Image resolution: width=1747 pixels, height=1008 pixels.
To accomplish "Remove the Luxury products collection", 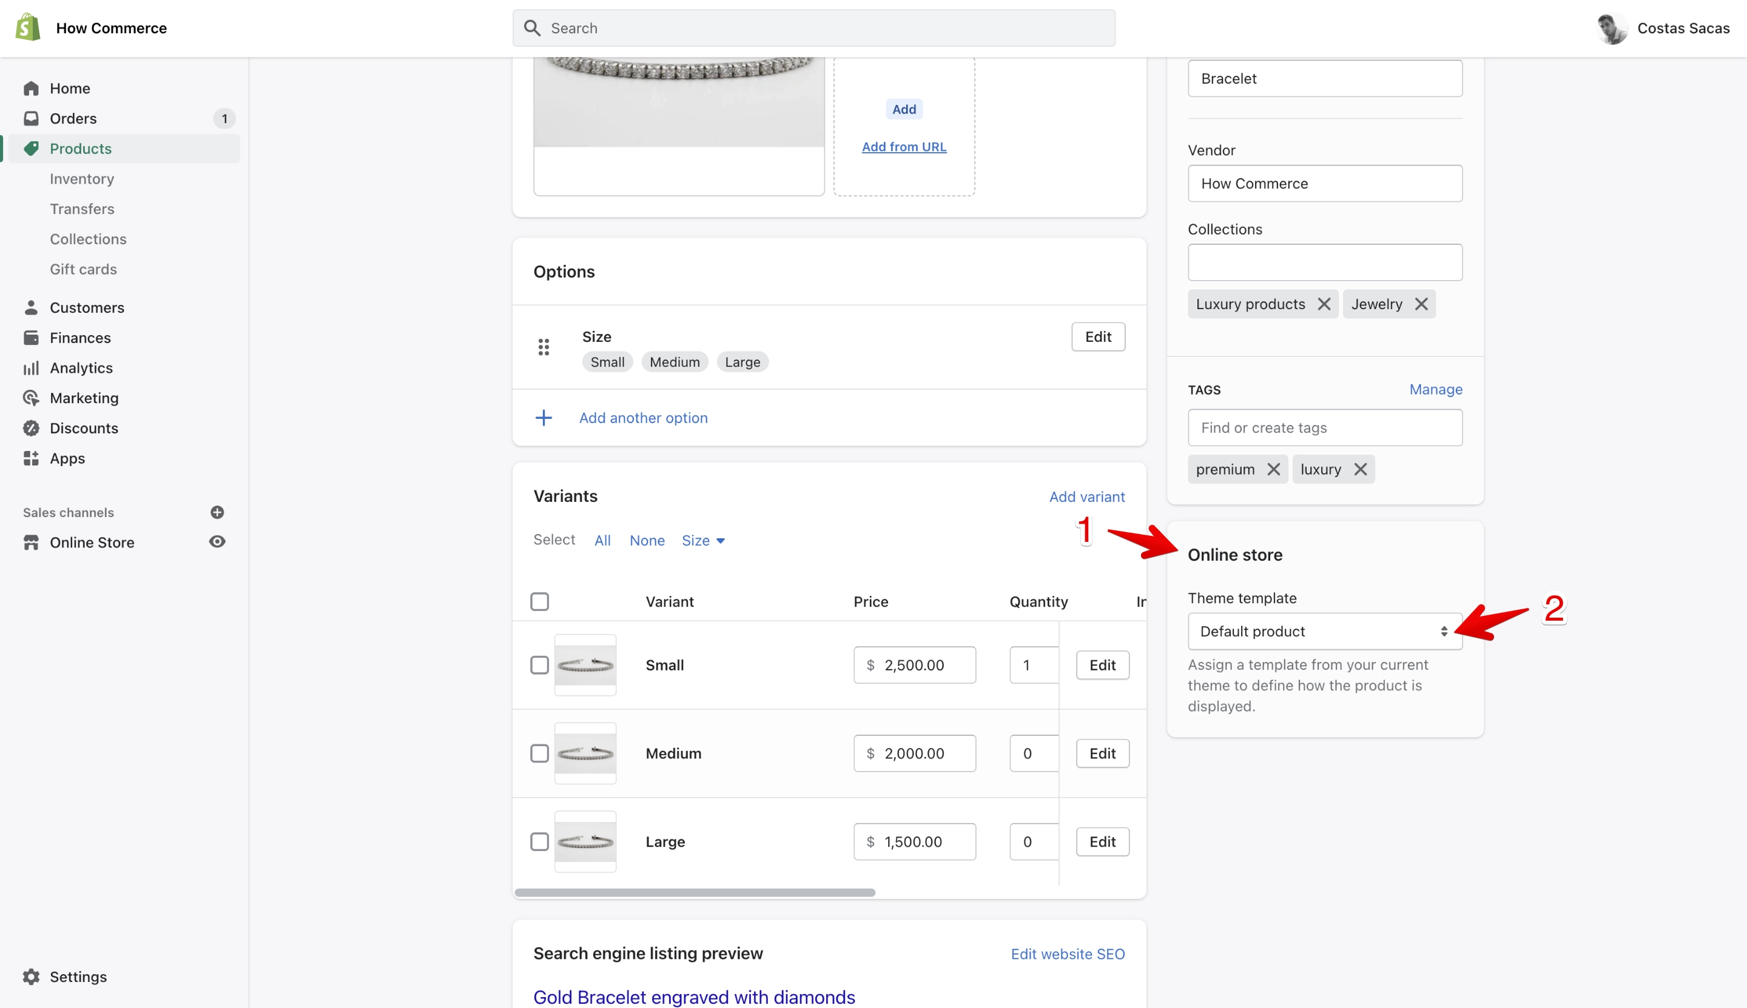I will (x=1324, y=305).
